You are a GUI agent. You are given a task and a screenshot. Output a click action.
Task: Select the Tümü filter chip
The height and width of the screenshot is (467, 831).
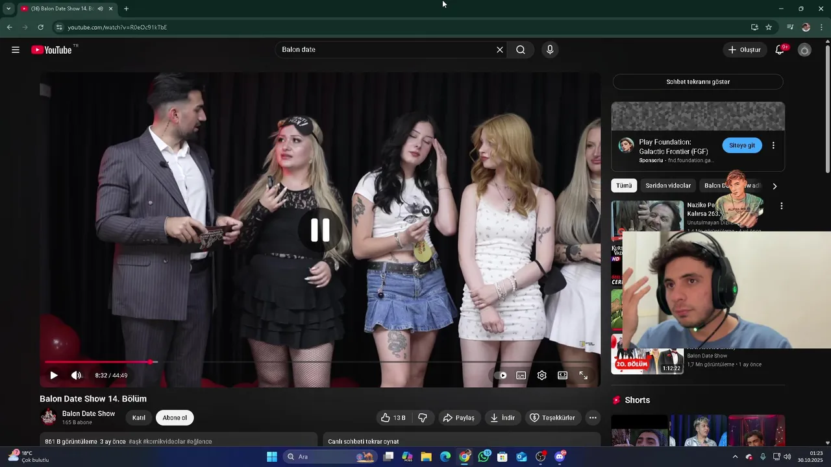(x=624, y=186)
